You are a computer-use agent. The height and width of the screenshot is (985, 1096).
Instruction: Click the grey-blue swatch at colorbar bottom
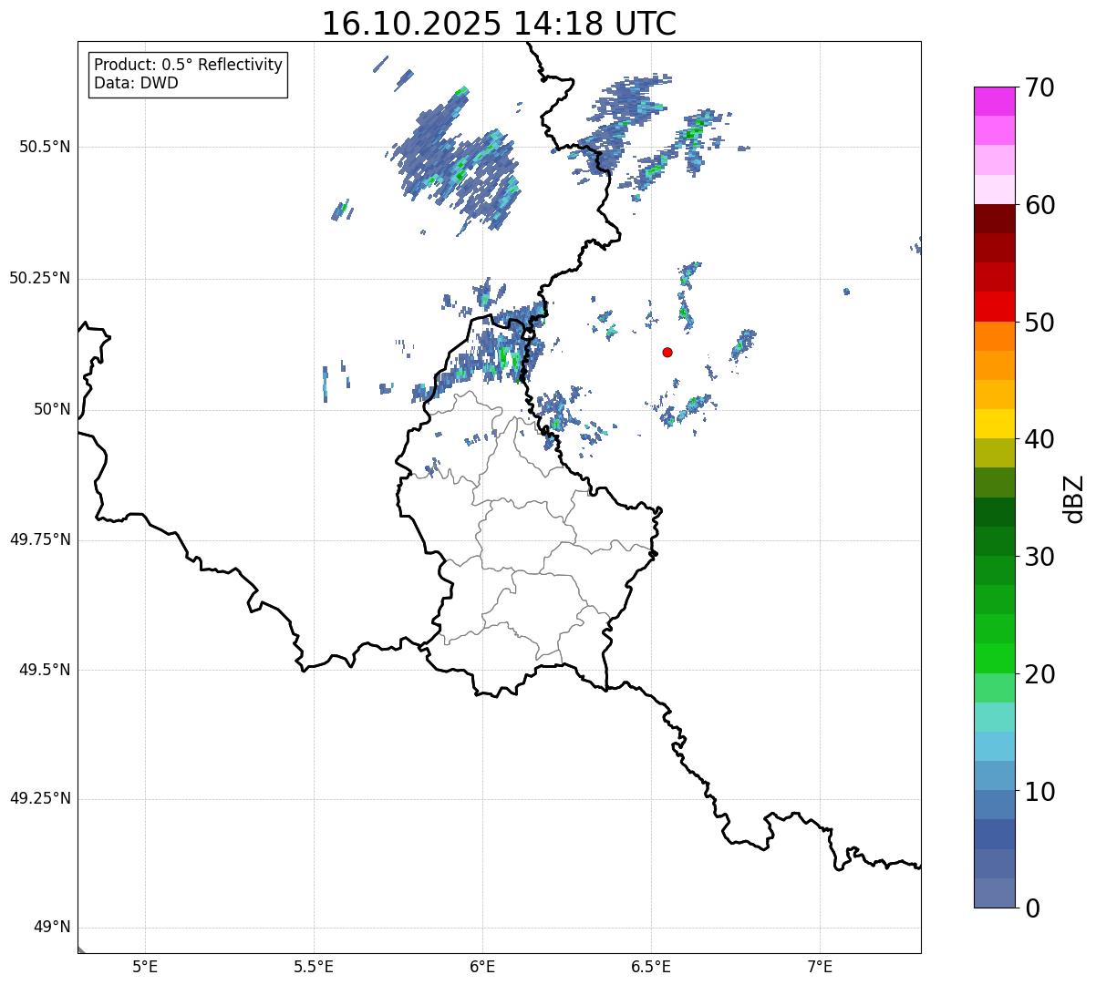point(995,893)
